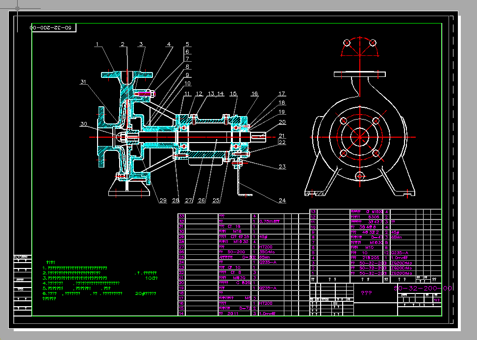Screen dimensions: 477x340
Task: Pick callout number 29 below the pump section
Action: (163, 200)
